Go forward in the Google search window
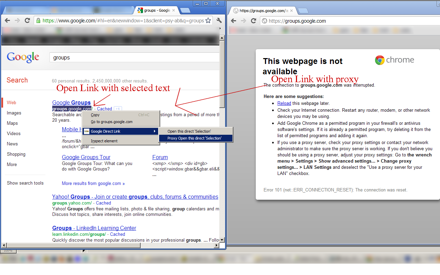The width and height of the screenshot is (440, 275). tap(17, 21)
